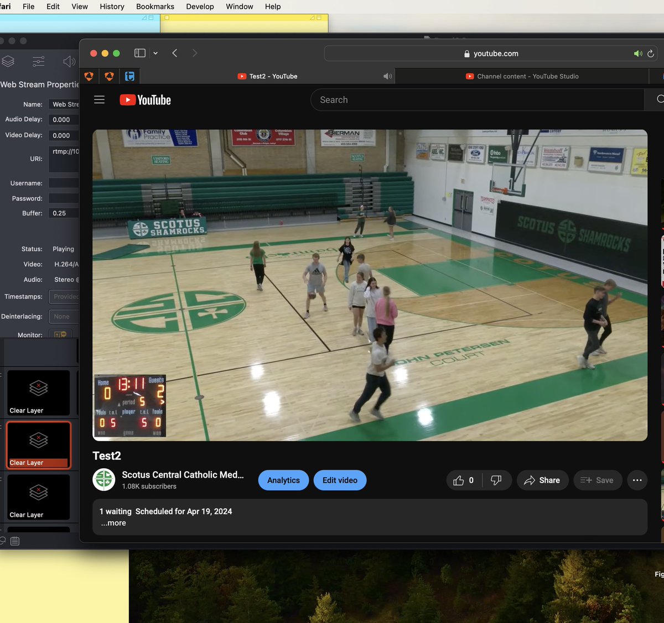
Task: Switch to the Test2 - YouTube tab
Action: point(268,76)
